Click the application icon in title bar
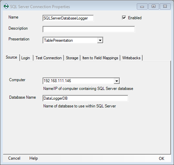The width and height of the screenshot is (174, 165). click(x=6, y=6)
